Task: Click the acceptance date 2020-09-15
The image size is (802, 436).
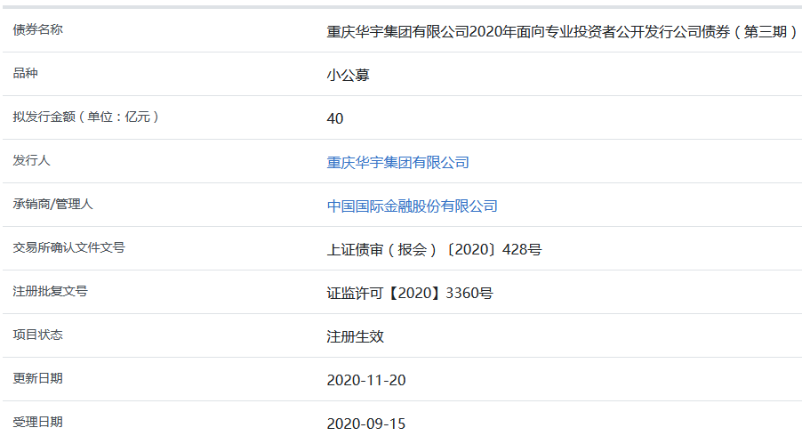Action: 366,424
